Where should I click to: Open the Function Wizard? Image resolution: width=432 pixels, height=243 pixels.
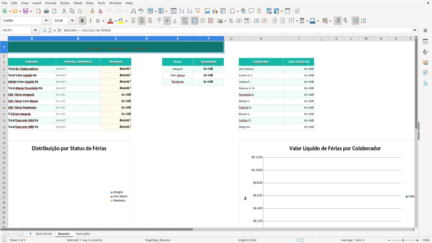pyautogui.click(x=45, y=30)
